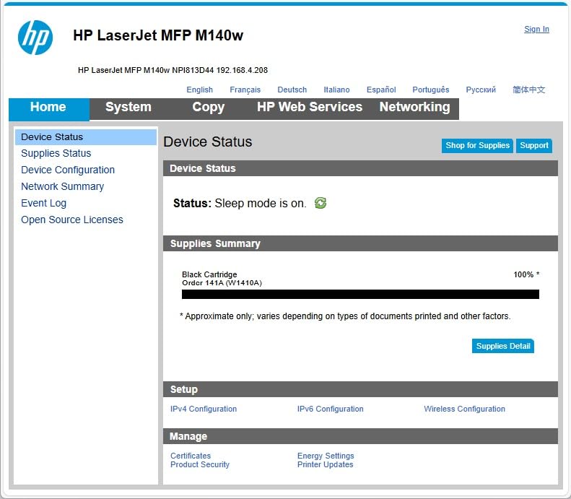Click the Shop for Supplies button
The image size is (571, 499).
(x=477, y=146)
